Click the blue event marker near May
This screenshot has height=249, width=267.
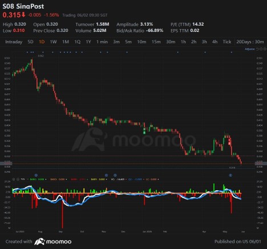click(x=230, y=175)
